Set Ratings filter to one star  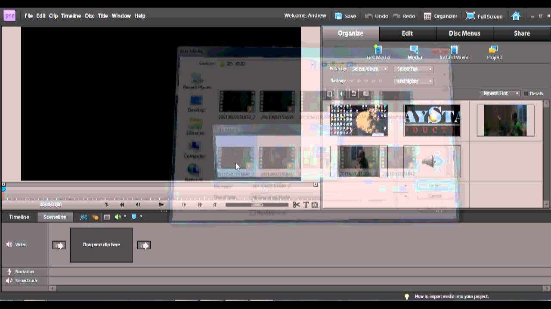click(351, 81)
